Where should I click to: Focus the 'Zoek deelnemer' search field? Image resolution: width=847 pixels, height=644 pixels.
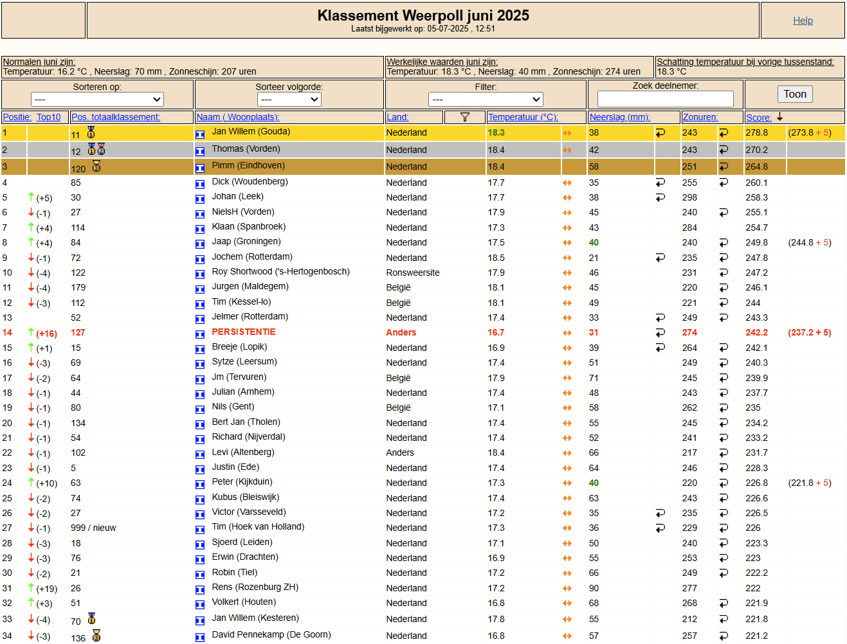[665, 99]
